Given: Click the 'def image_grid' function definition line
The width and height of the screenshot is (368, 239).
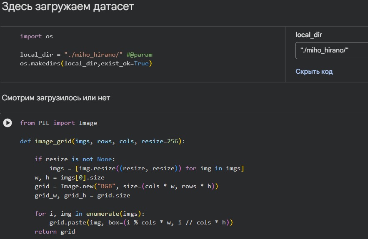Looking at the screenshot, I should click(103, 141).
